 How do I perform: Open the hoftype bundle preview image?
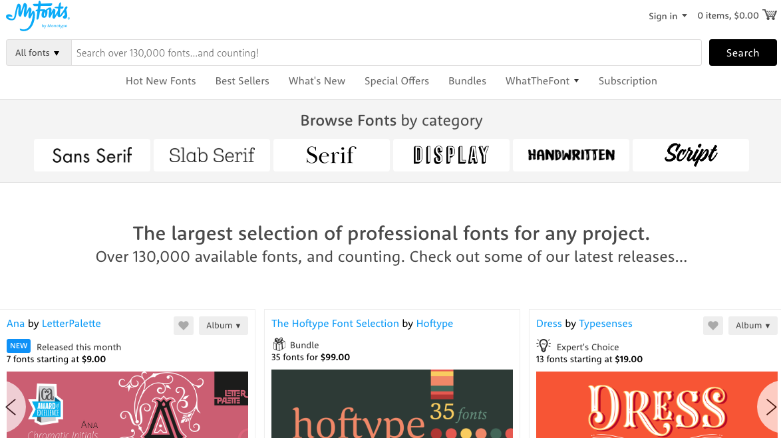[392, 403]
